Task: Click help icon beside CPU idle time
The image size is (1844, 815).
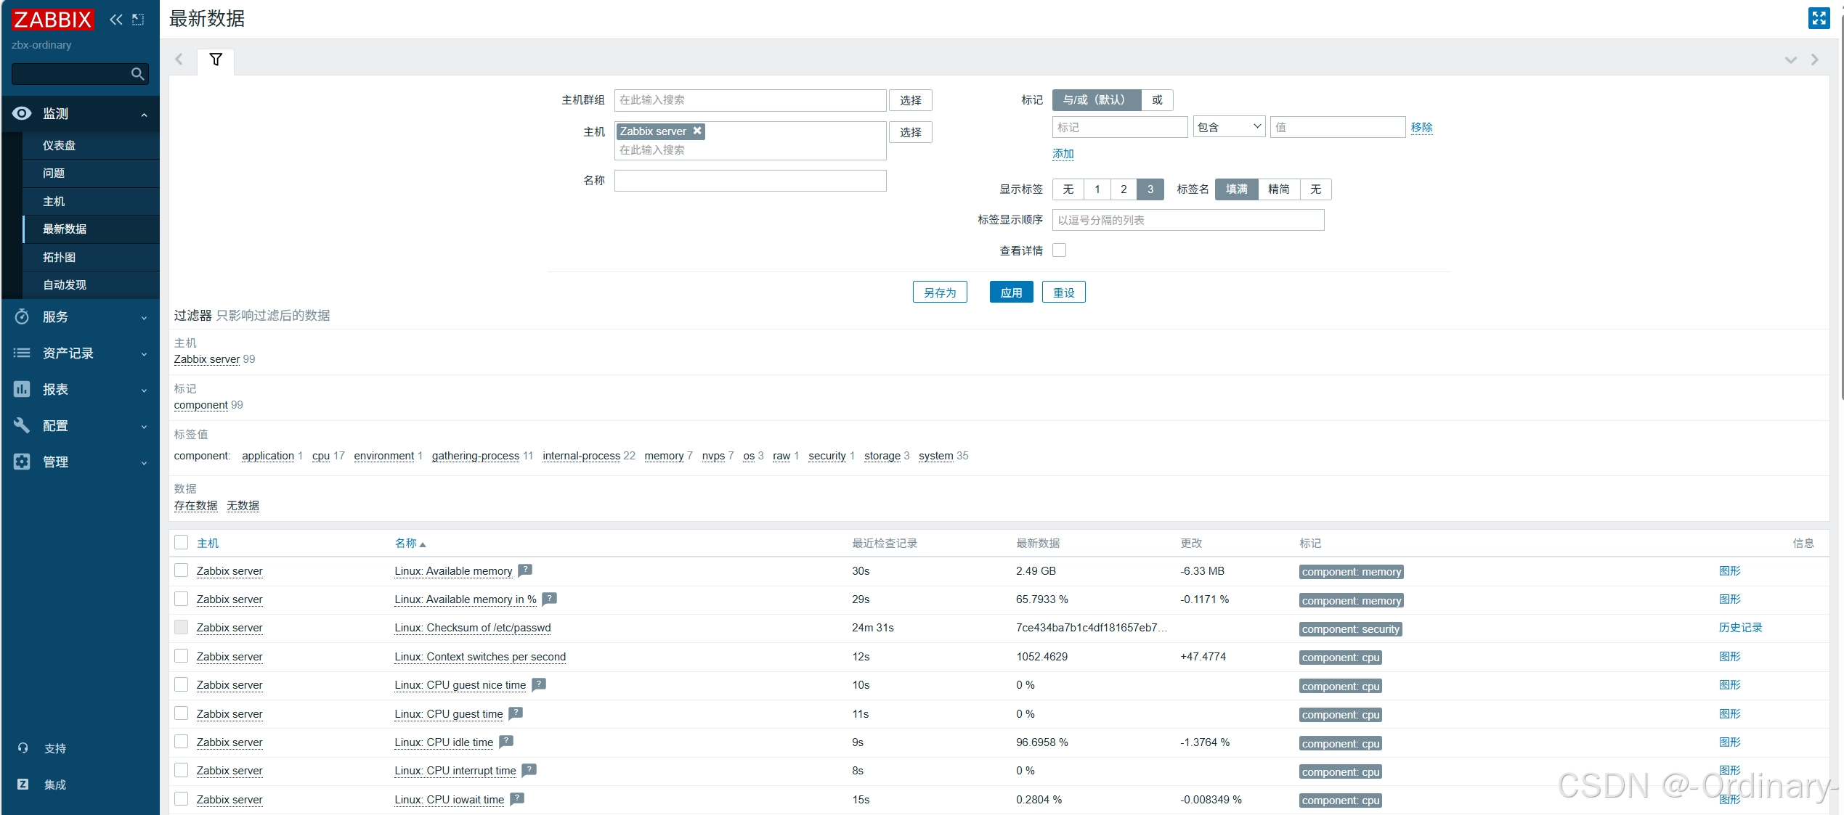Action: point(506,742)
